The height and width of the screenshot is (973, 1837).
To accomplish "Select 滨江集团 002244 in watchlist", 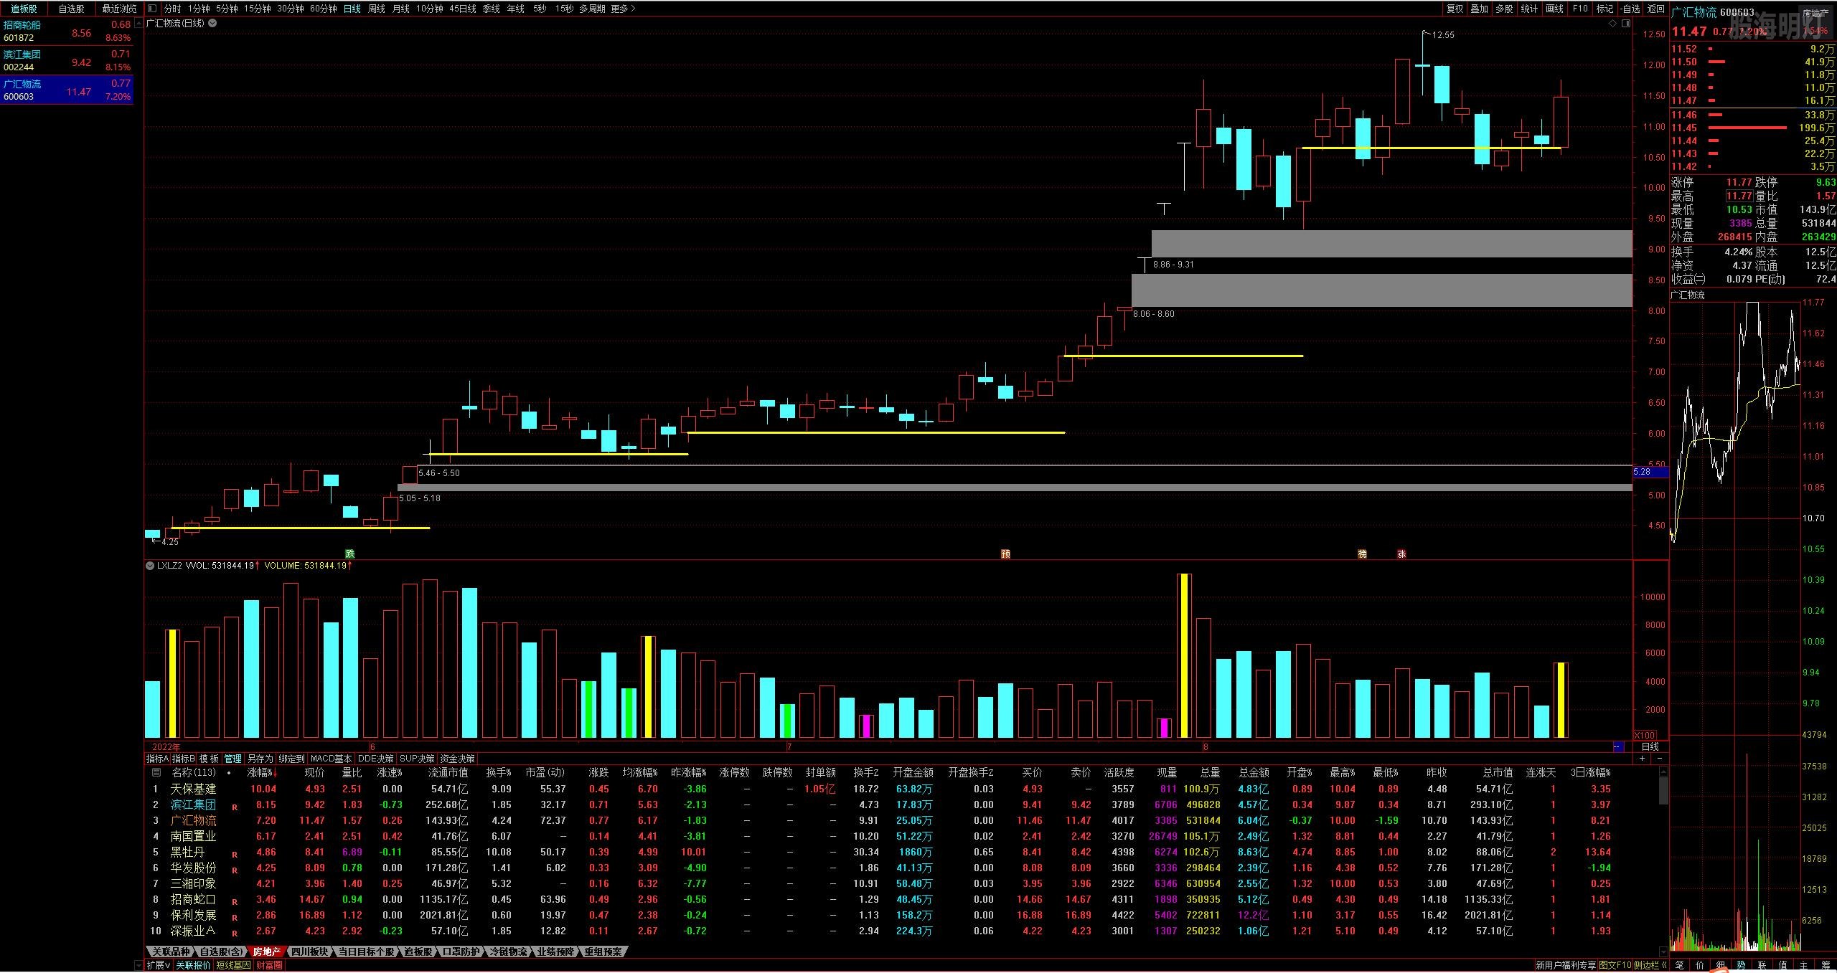I will point(67,60).
